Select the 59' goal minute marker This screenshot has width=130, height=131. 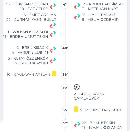(x=65, y=88)
